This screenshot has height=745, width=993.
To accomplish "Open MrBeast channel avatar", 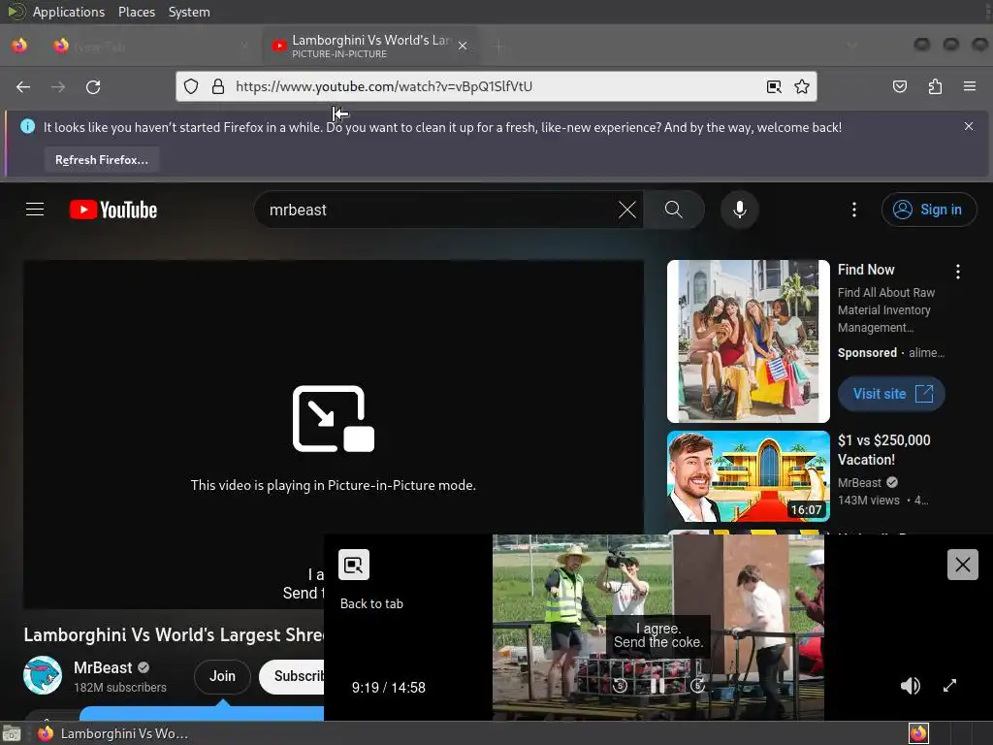I will pyautogui.click(x=43, y=675).
